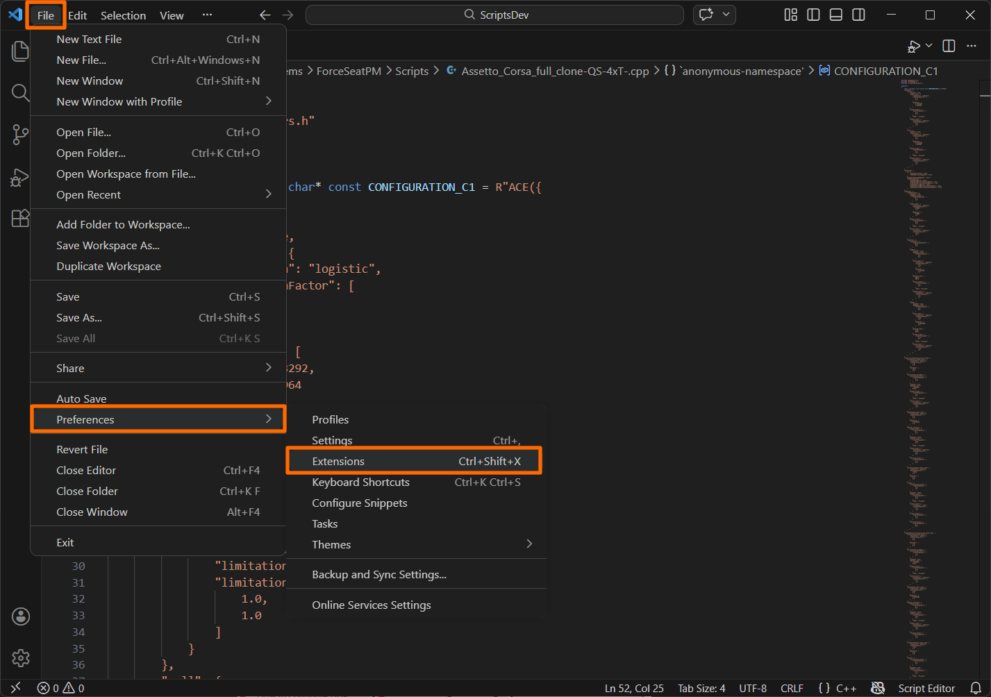This screenshot has width=991, height=697.
Task: Choose Settings in Preferences submenu
Action: 416,440
